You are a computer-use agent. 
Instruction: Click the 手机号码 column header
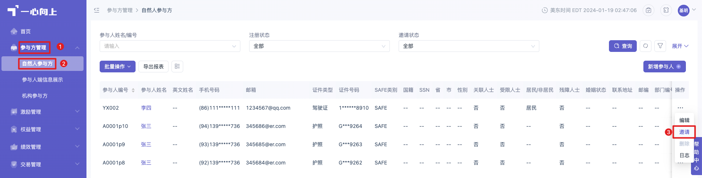click(x=209, y=90)
